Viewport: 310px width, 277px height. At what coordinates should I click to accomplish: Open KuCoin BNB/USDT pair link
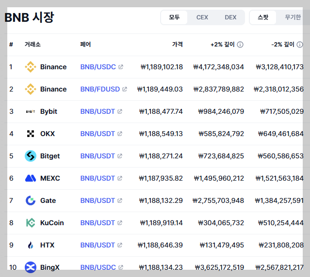[98, 223]
